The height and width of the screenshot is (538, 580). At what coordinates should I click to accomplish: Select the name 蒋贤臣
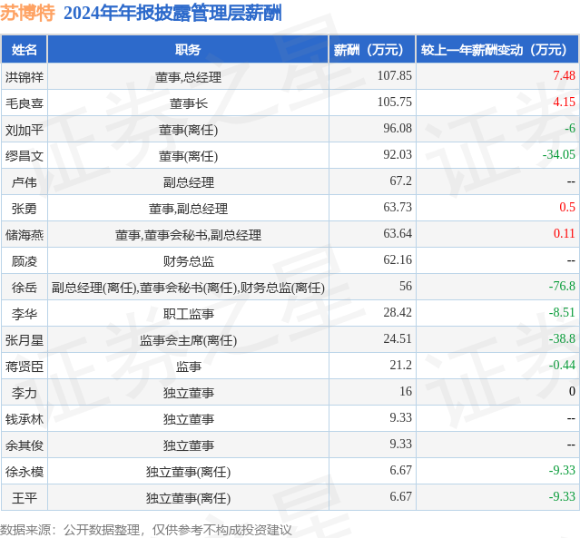[x=25, y=367]
